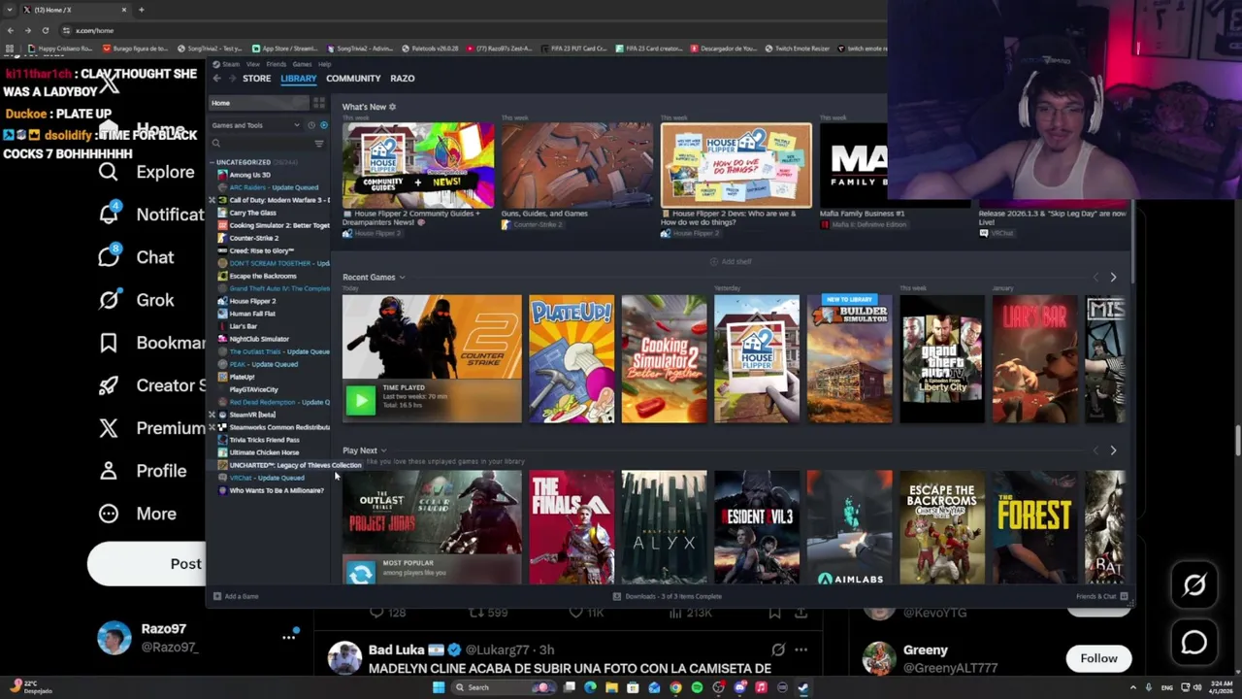Open Razo97 account options menu
This screenshot has width=1242, height=699.
click(x=288, y=637)
